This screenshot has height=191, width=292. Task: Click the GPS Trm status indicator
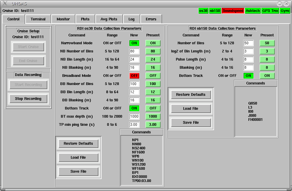tap(270, 11)
